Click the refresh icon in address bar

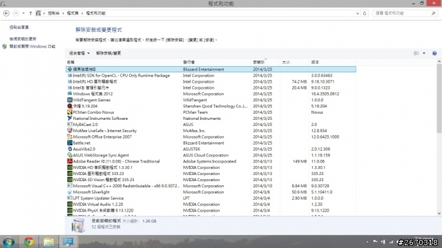coord(365,13)
